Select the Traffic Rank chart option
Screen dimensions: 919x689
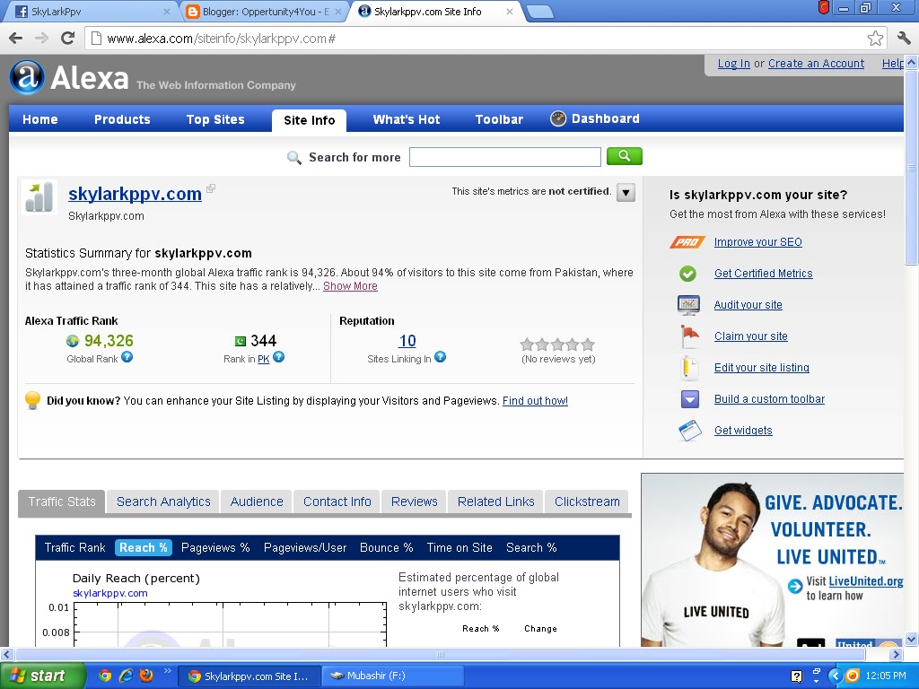point(75,548)
